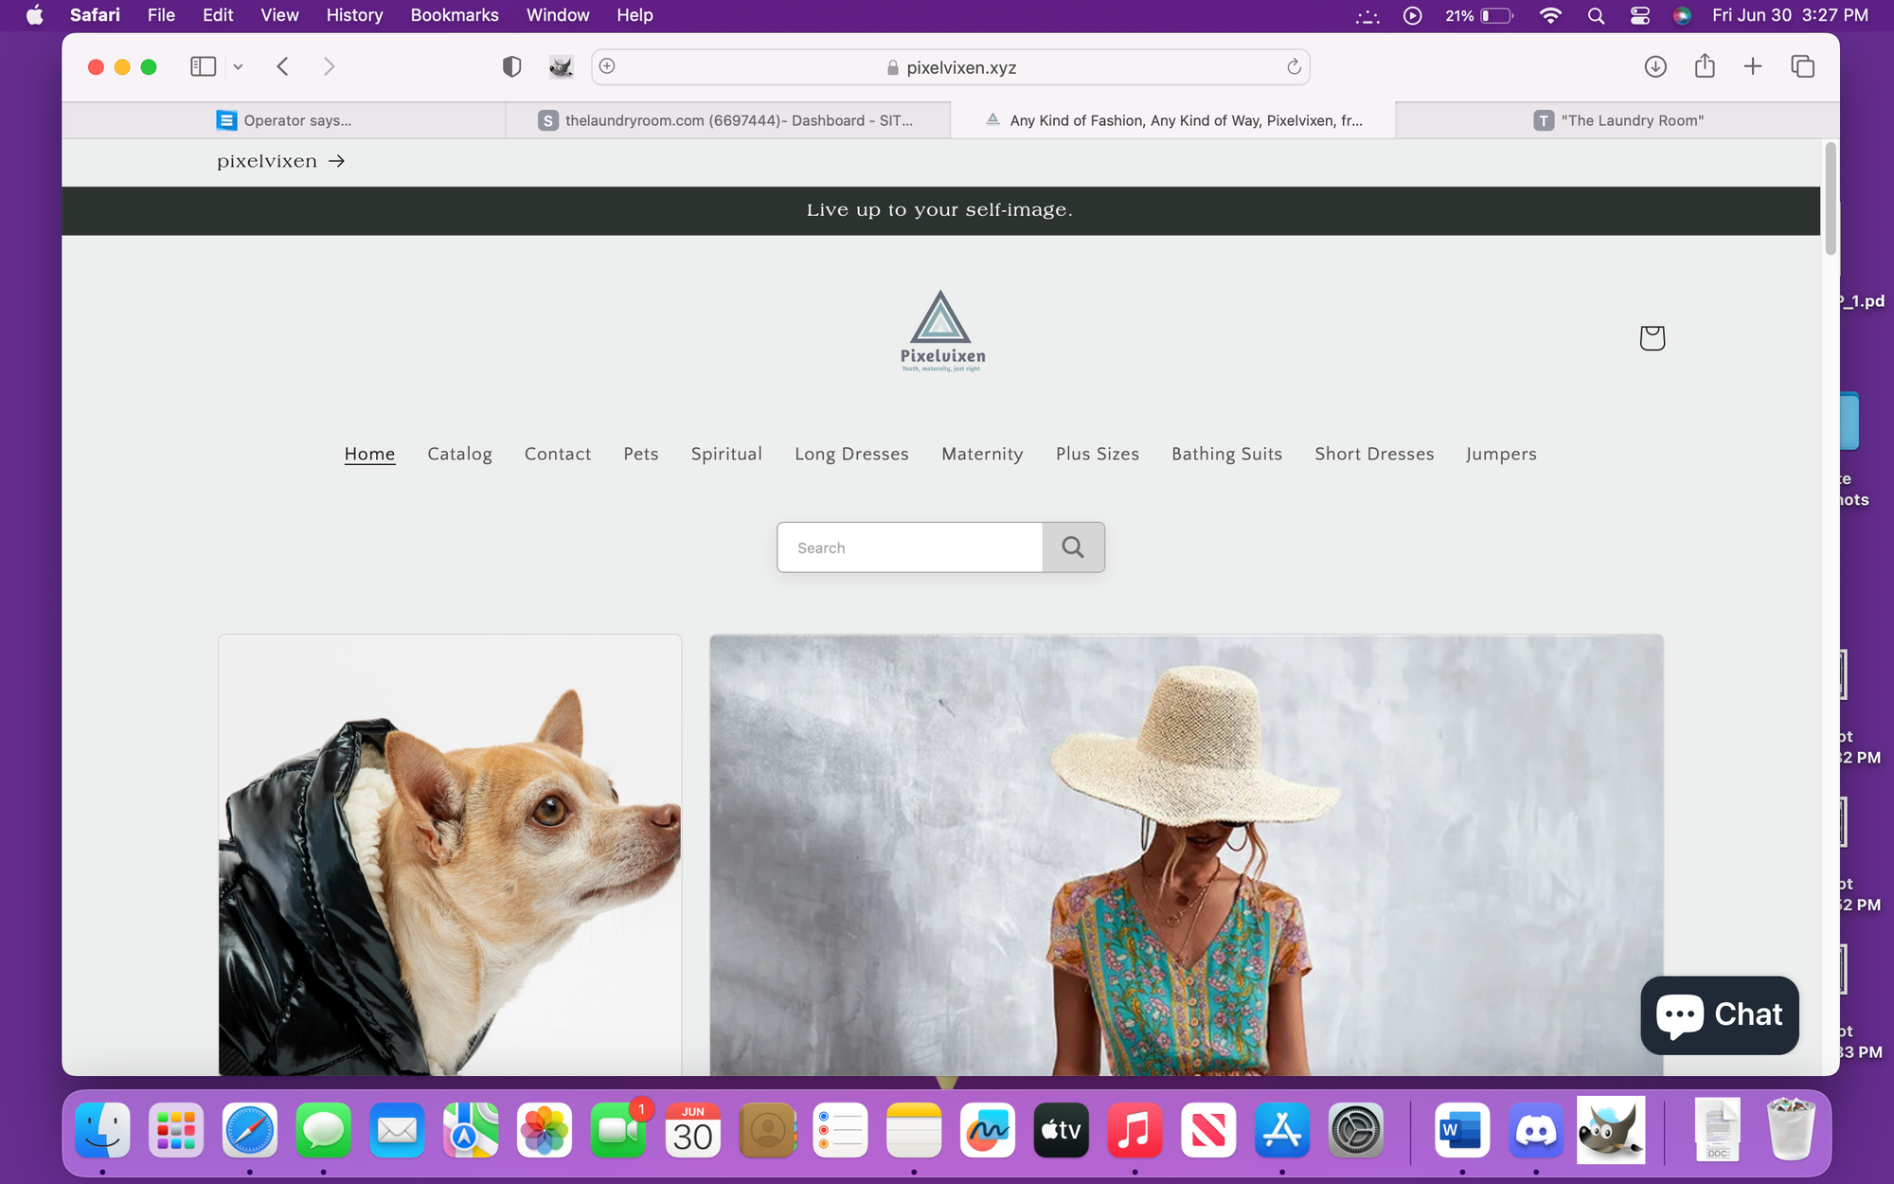Launch Finder from the Dock
Image resolution: width=1894 pixels, height=1184 pixels.
(x=102, y=1130)
